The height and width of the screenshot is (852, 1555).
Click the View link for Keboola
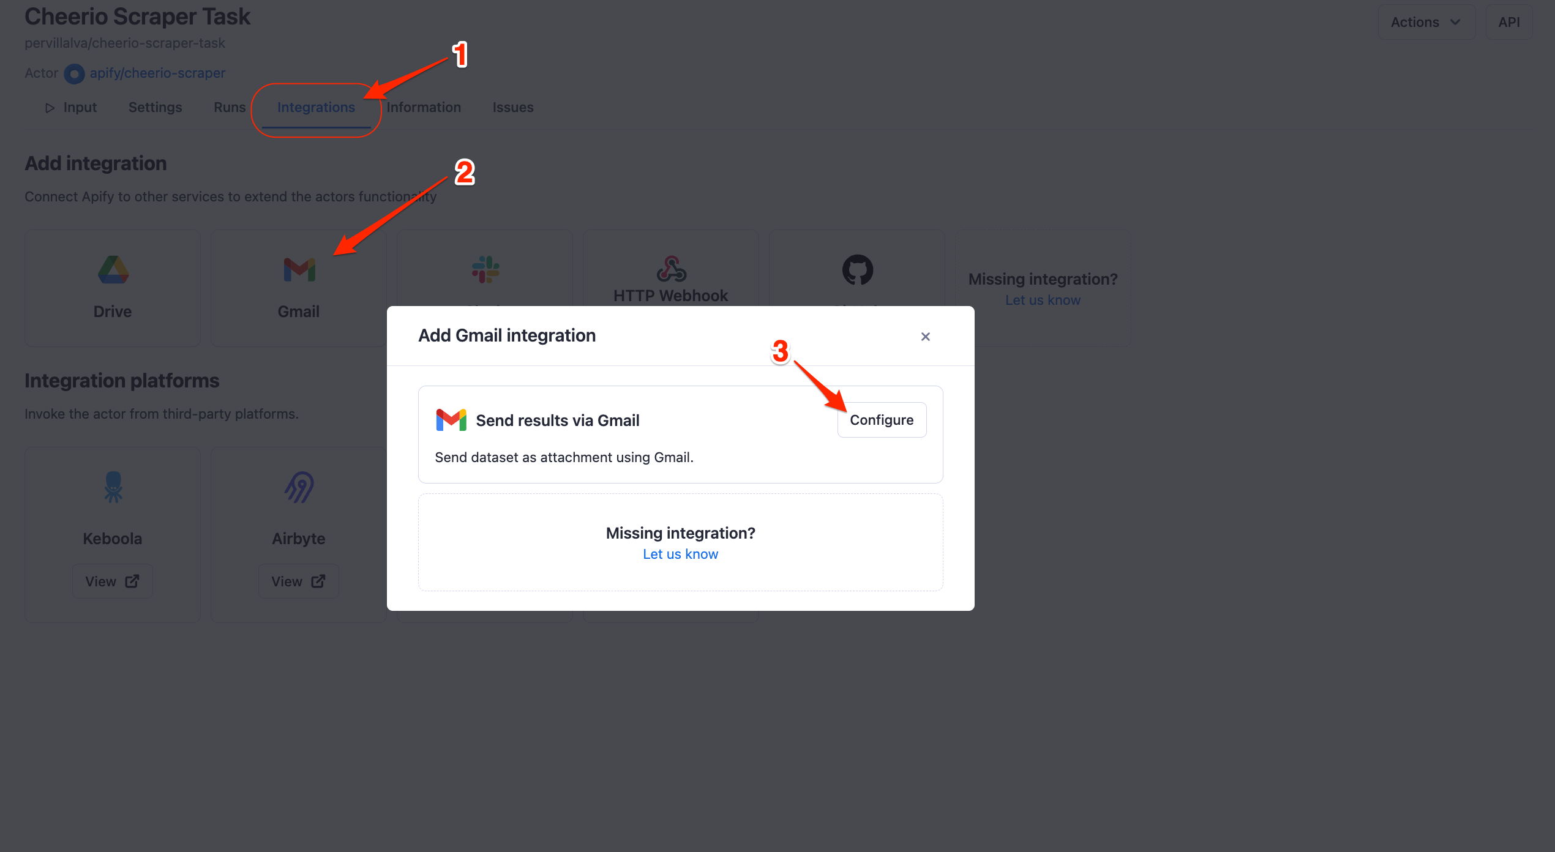point(112,580)
